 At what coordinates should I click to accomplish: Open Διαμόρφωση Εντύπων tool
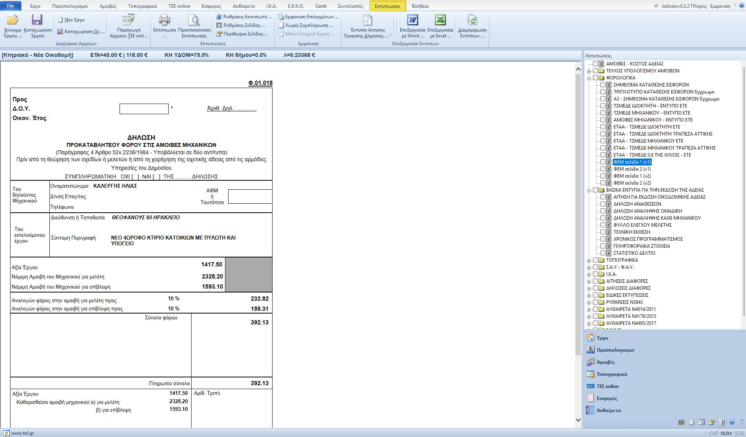click(x=472, y=20)
